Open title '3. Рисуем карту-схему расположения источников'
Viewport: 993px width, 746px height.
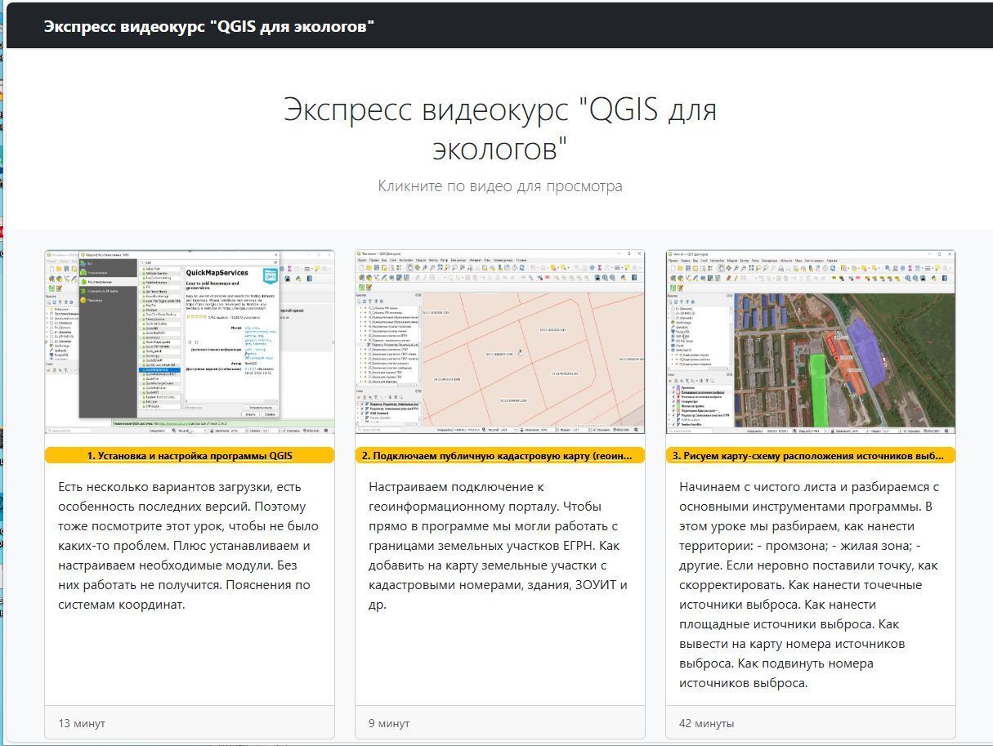tap(810, 456)
